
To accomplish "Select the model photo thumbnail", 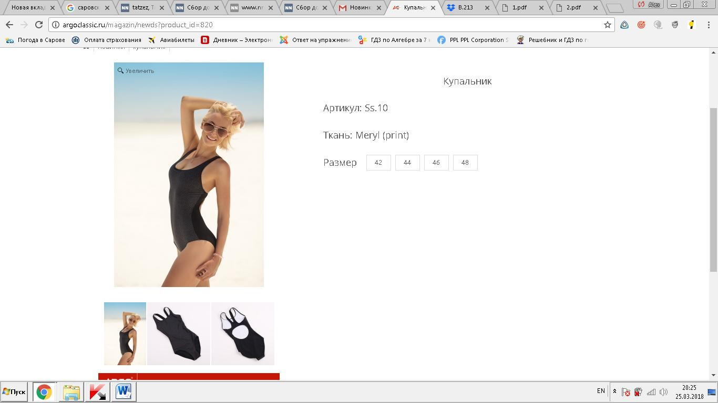I will (x=125, y=334).
